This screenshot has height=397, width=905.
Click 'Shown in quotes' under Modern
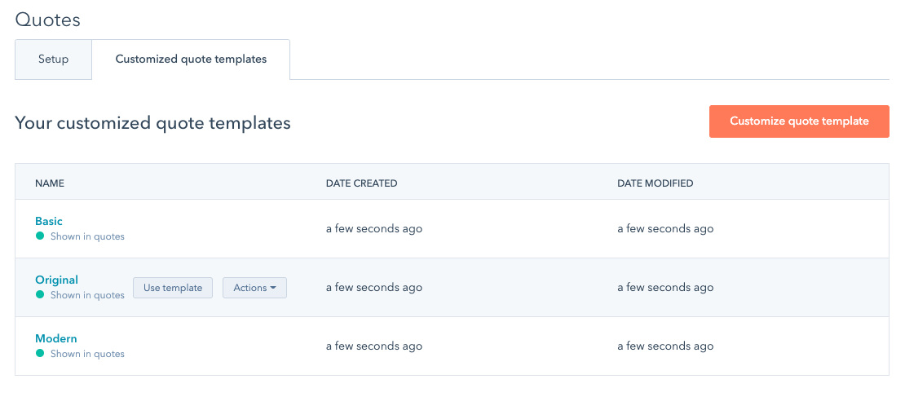coord(87,354)
